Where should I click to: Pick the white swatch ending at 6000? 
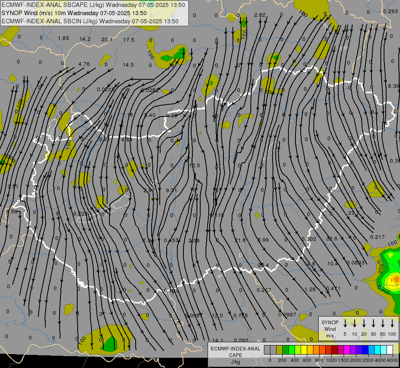[x=389, y=350]
